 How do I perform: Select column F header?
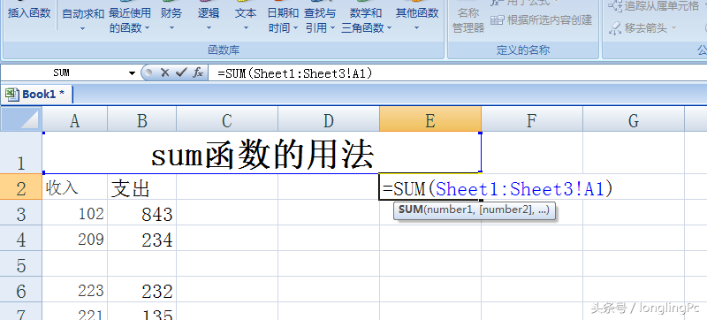tap(532, 120)
